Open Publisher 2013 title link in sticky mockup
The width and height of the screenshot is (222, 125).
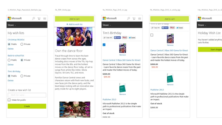157,90
